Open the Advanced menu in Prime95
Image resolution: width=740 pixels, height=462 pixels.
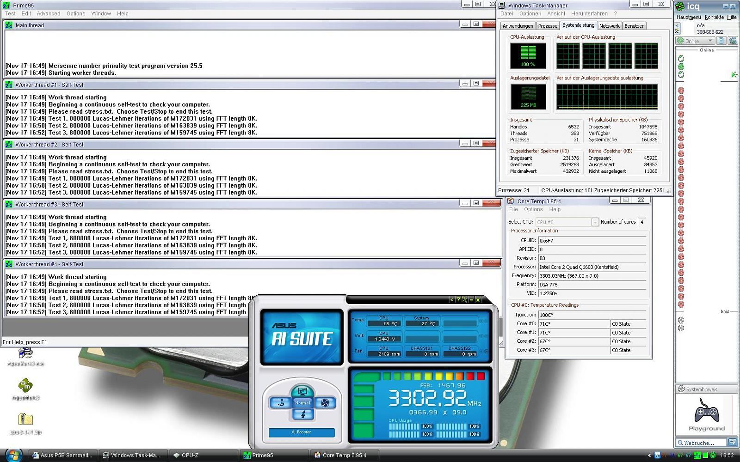click(x=49, y=13)
